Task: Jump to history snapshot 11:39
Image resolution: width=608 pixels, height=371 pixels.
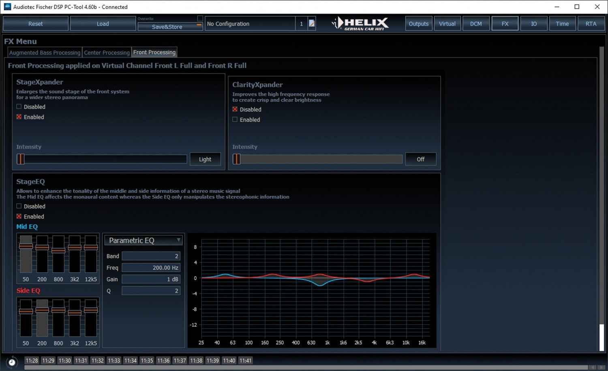Action: coord(212,360)
